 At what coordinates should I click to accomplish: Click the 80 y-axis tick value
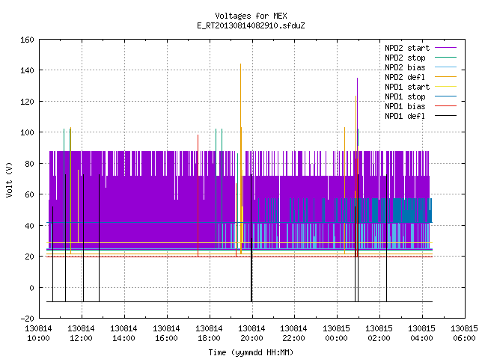[29, 164]
